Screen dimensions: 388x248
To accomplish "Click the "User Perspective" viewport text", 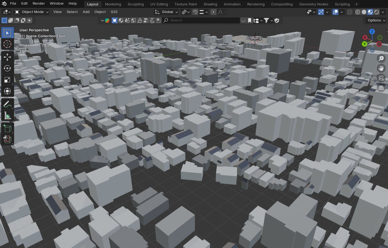I will click(x=34, y=30).
